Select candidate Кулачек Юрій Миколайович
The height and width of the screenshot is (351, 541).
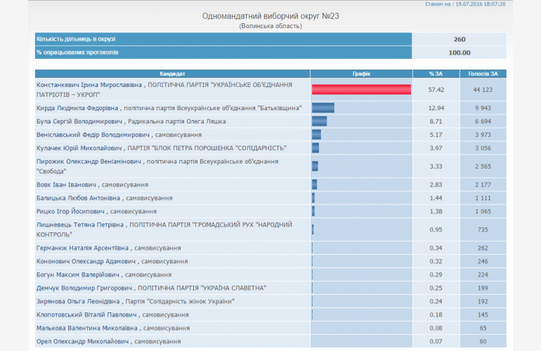79,148
